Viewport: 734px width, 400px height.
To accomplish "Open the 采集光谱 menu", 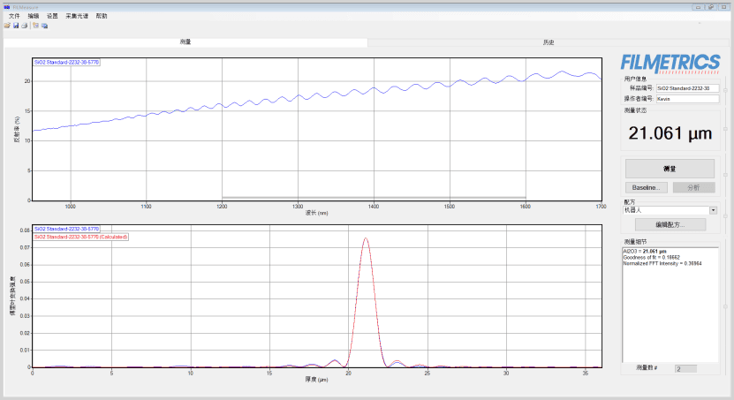I will (76, 16).
